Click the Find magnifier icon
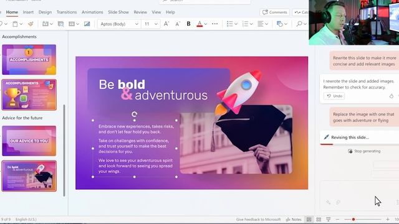 click(299, 24)
